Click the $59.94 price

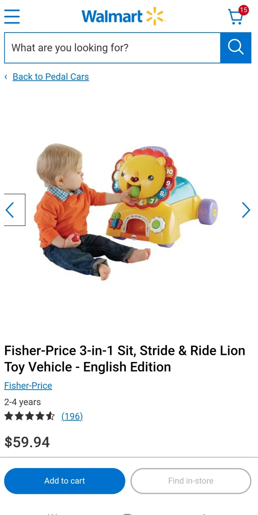coord(27,442)
